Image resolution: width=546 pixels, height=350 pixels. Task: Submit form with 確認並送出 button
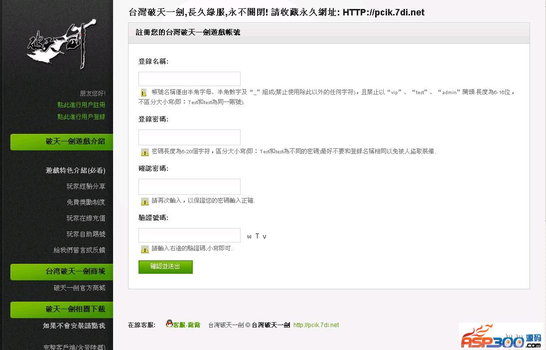click(x=165, y=267)
